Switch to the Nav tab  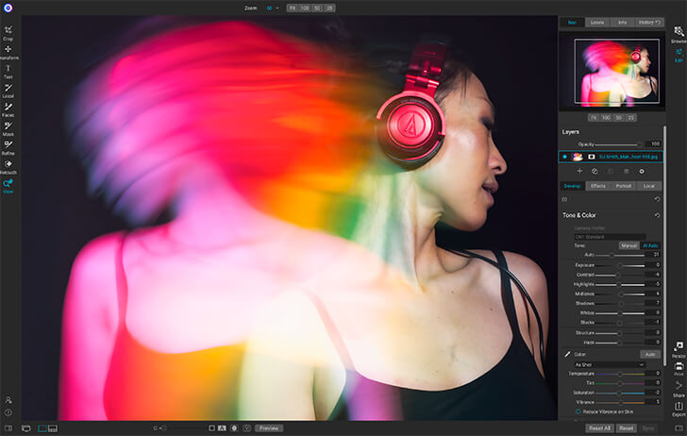point(572,23)
